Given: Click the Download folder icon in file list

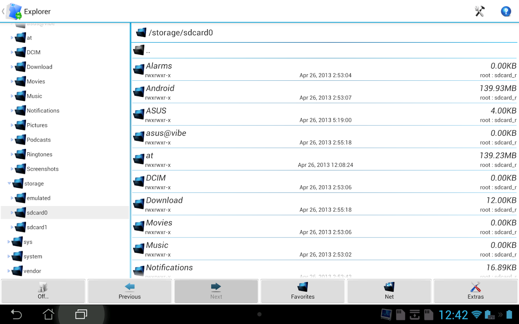Looking at the screenshot, I should [x=139, y=203].
